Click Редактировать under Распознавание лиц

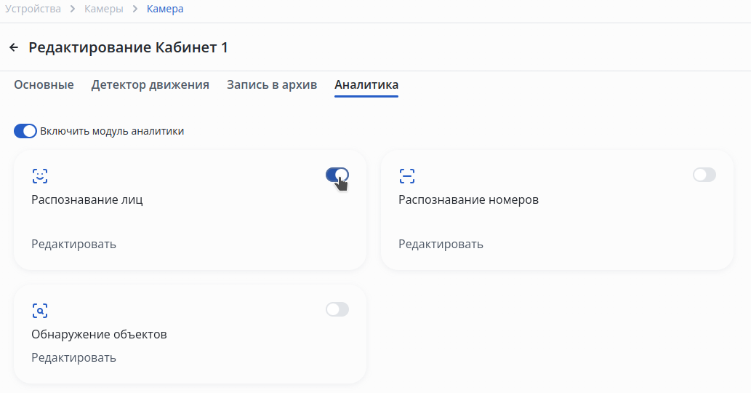pos(73,245)
